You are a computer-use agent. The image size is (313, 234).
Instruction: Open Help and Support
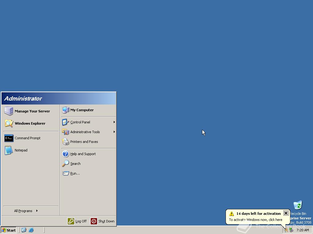click(x=88, y=154)
